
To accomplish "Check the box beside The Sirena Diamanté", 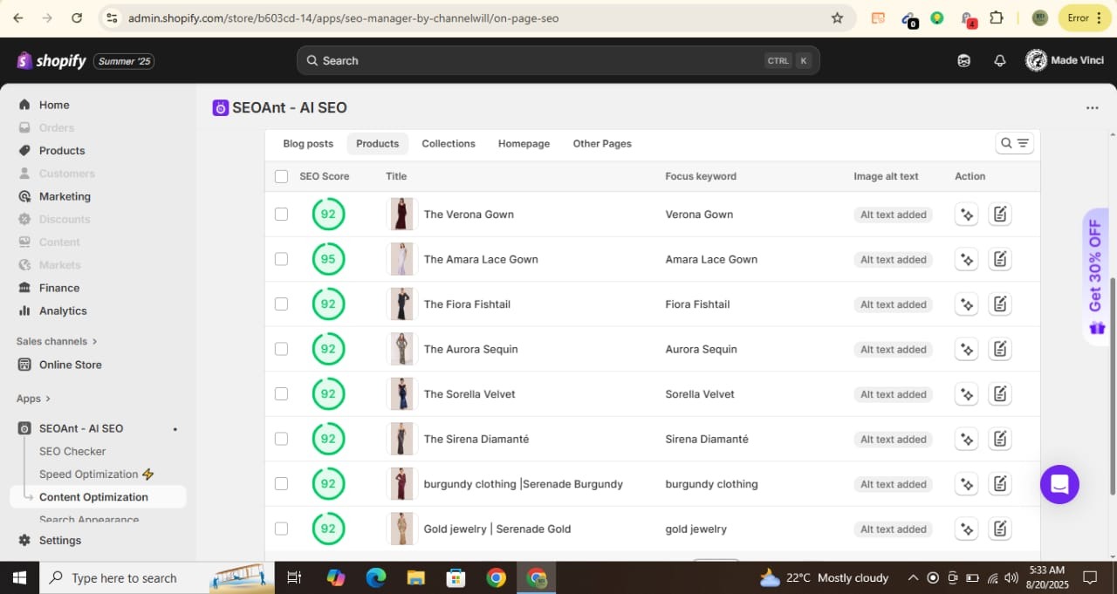I will pos(281,439).
